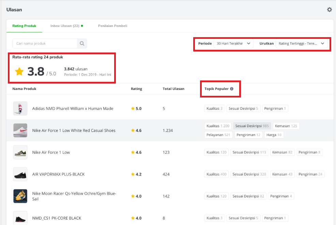Click the Adidas NMD Pharell product thumbnail
This screenshot has width=336, height=225.
[x=20, y=108]
